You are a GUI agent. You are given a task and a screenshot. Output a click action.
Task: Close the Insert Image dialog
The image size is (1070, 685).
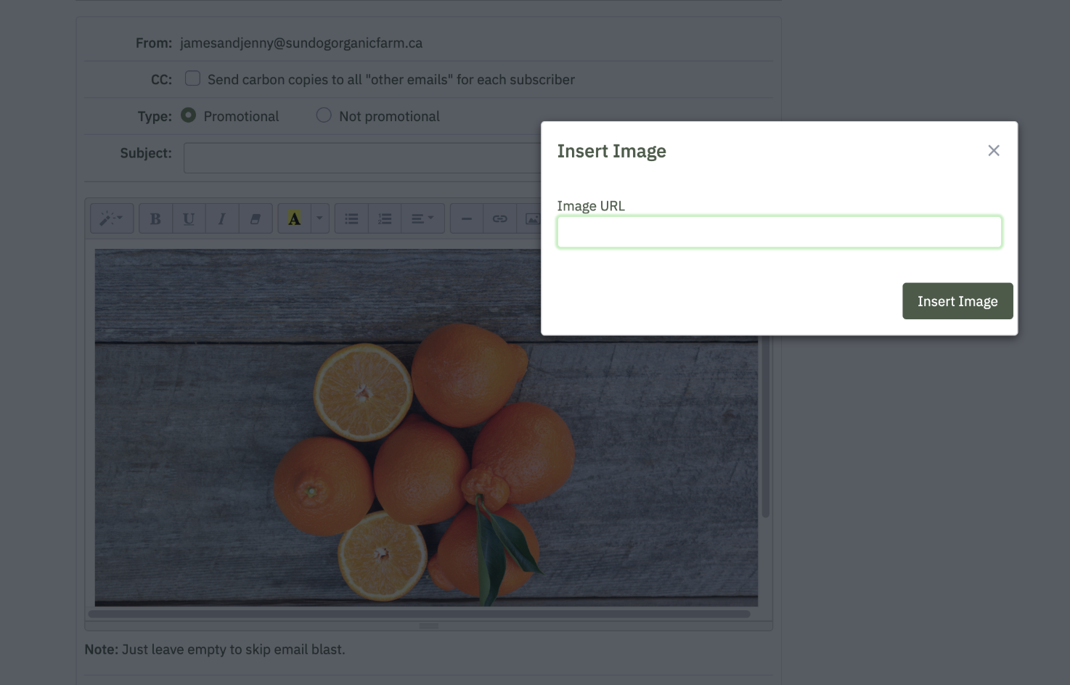pyautogui.click(x=994, y=150)
